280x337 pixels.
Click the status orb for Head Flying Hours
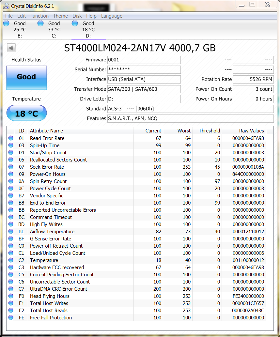coord(11,296)
